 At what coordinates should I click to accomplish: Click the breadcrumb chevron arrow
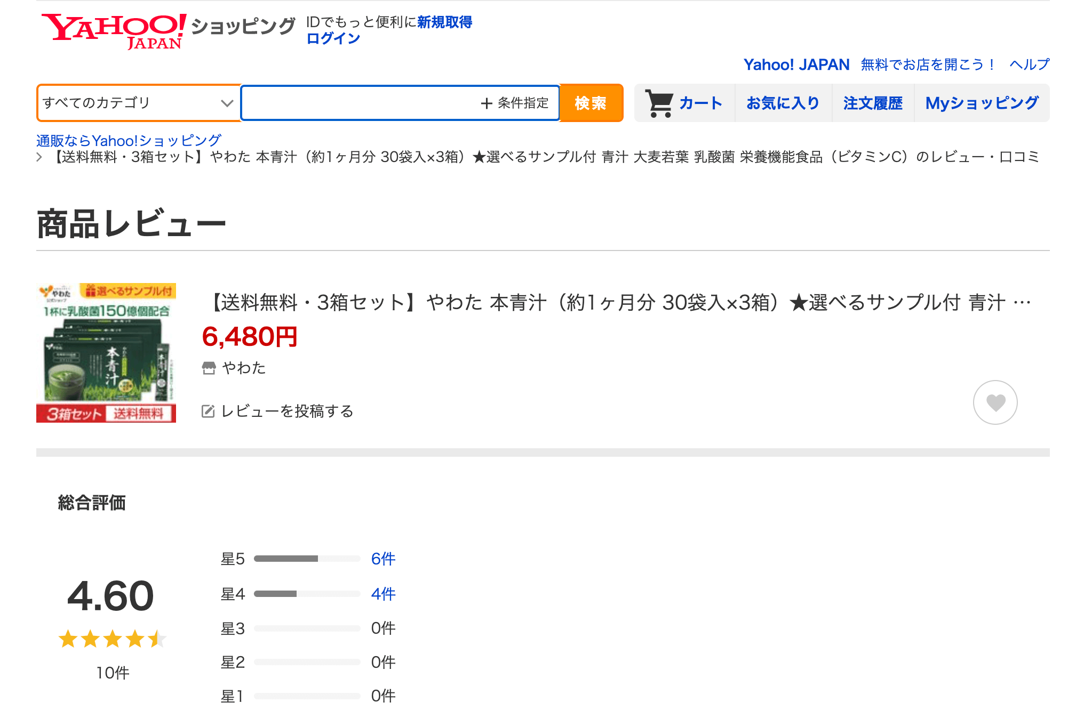39,157
